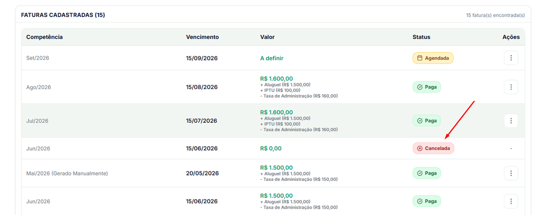
Task: Click Paga badge on Jul/2026 row
Action: pos(427,121)
